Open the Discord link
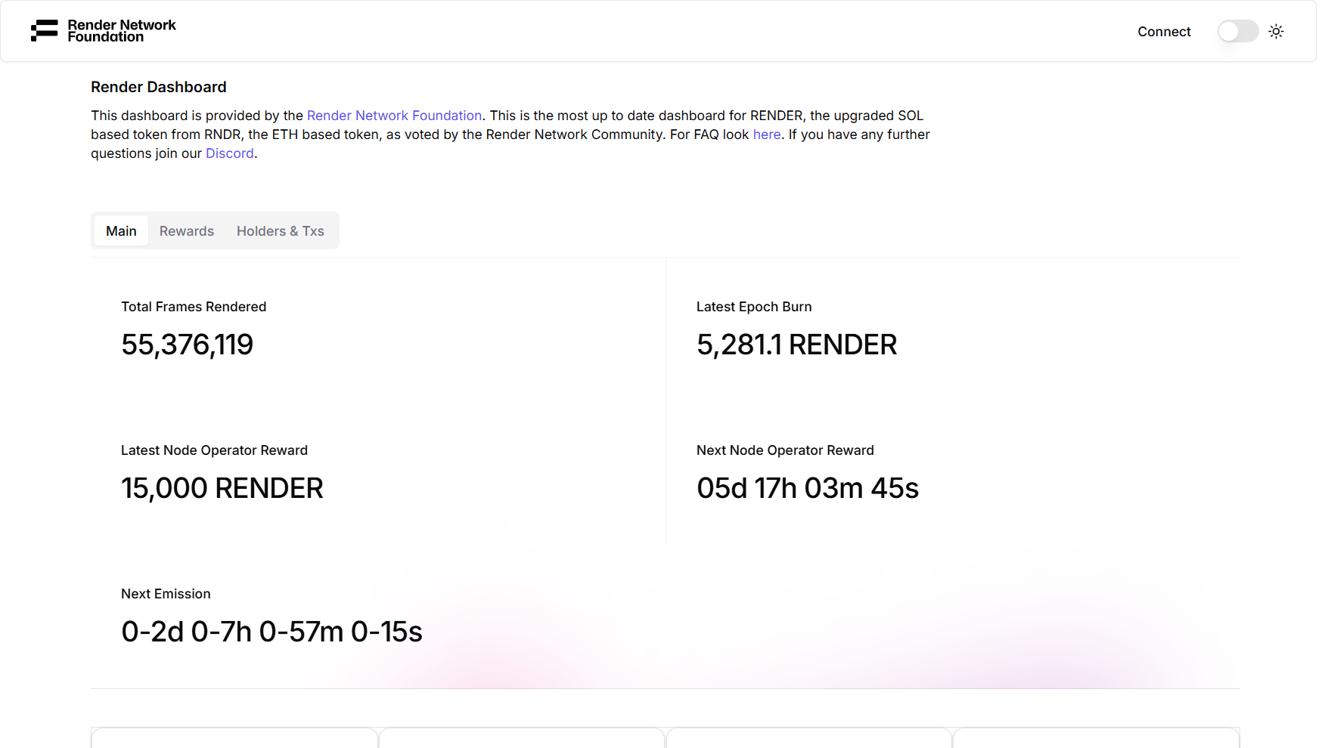 [x=230, y=153]
